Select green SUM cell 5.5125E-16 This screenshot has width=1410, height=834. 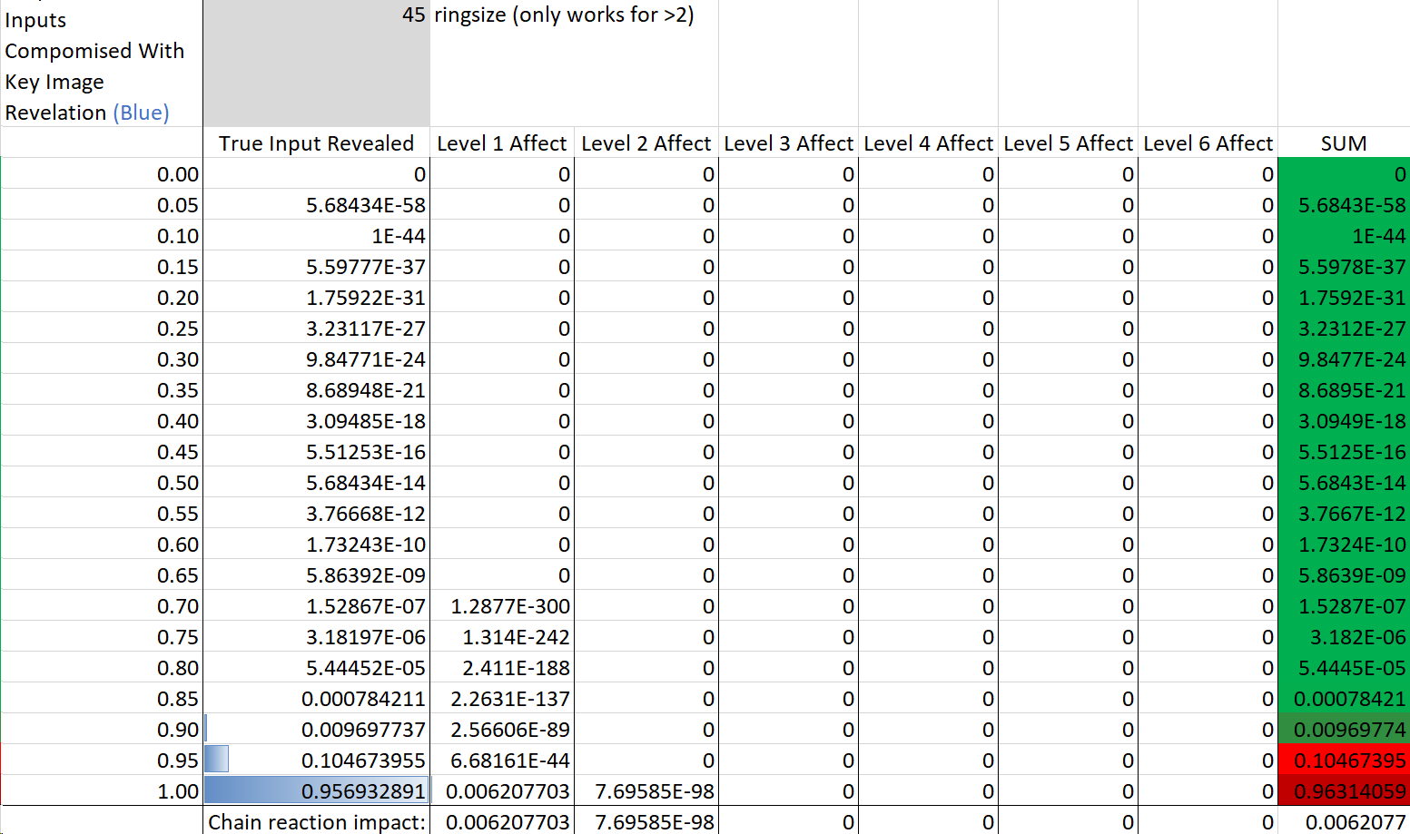pyautogui.click(x=1344, y=451)
